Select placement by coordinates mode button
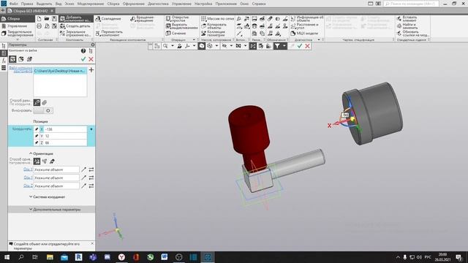This screenshot has width=468, height=263. tap(37, 102)
